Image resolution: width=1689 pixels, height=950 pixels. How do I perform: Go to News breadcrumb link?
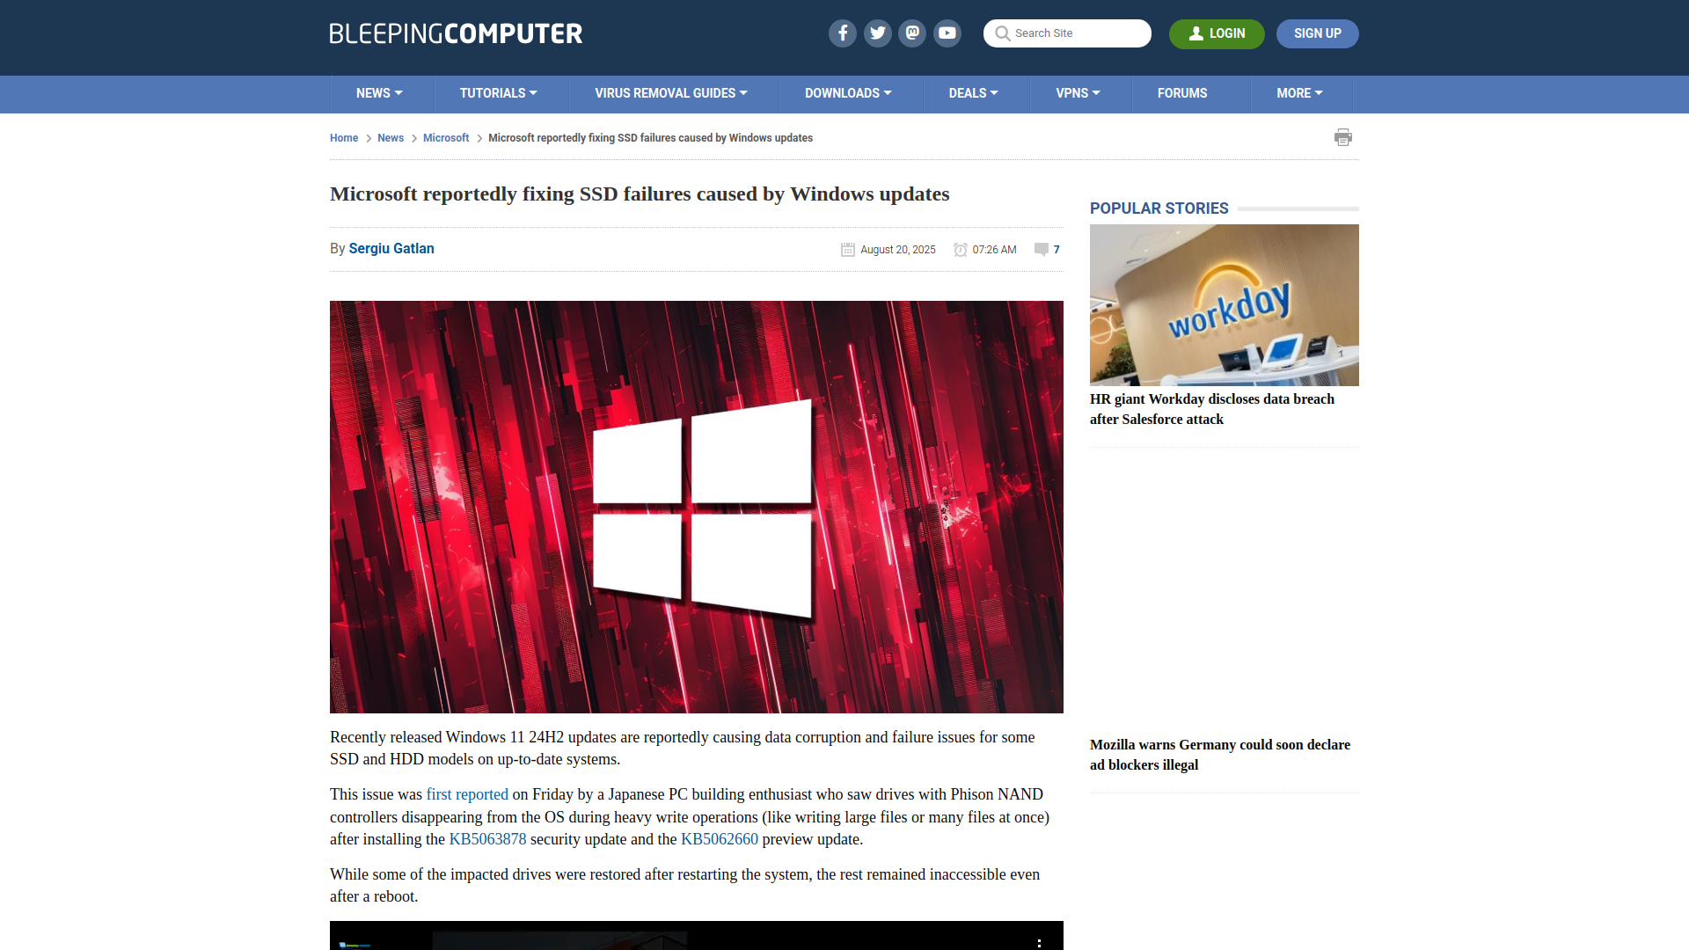pos(391,138)
